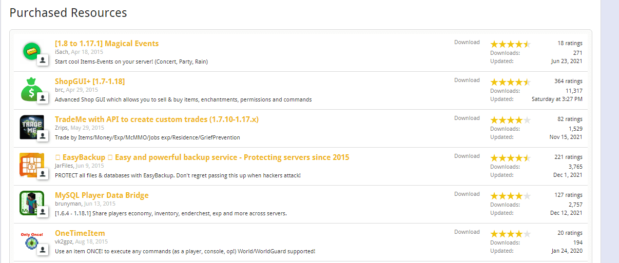Download the TradeMe resource
The height and width of the screenshot is (263, 619).
[467, 118]
